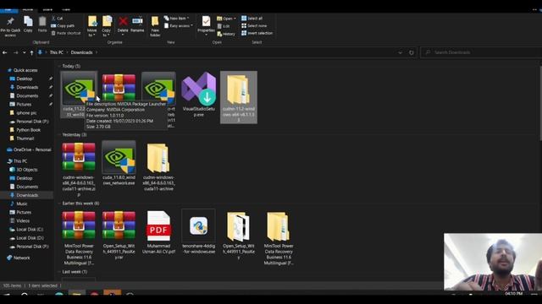The image size is (542, 304).
Task: Open the iphone pic folder in sidebar
Action: coord(26,113)
